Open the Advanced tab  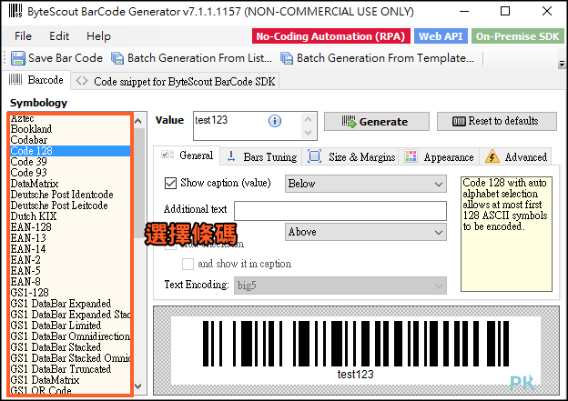point(516,157)
